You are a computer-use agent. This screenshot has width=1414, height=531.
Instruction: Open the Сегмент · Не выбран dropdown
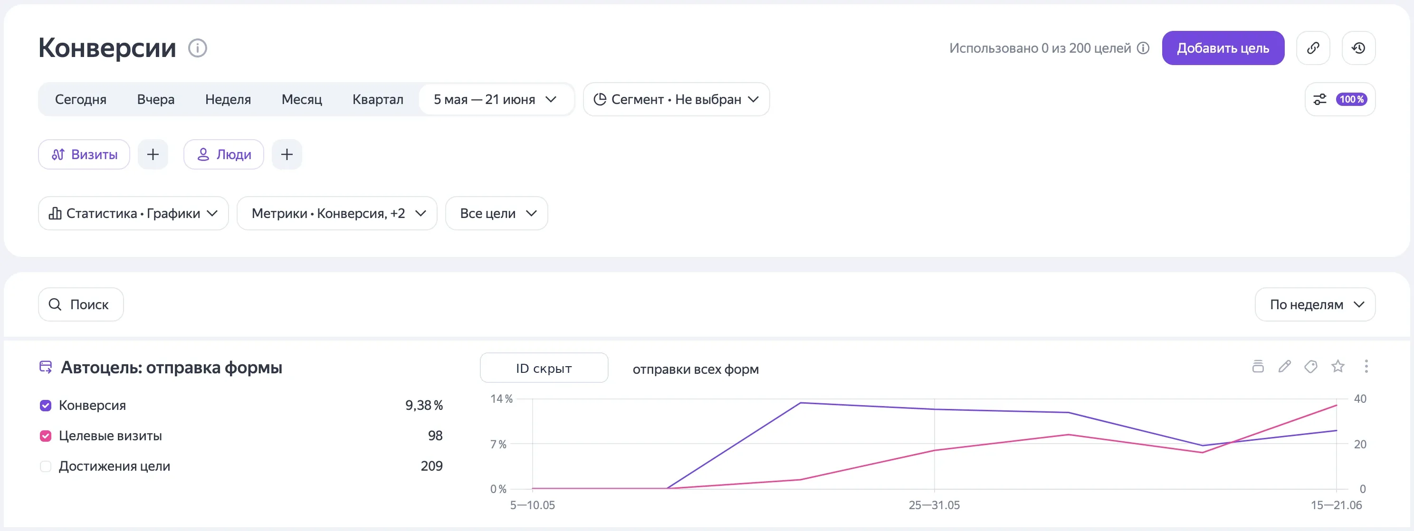[676, 99]
